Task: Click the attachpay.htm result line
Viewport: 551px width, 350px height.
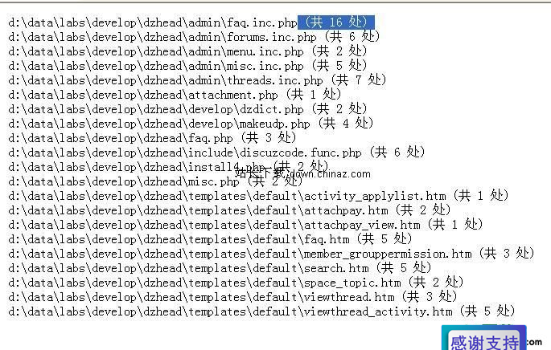Action: tap(229, 210)
